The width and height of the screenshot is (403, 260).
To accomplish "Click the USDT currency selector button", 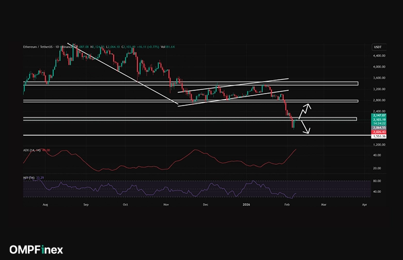I will point(377,47).
